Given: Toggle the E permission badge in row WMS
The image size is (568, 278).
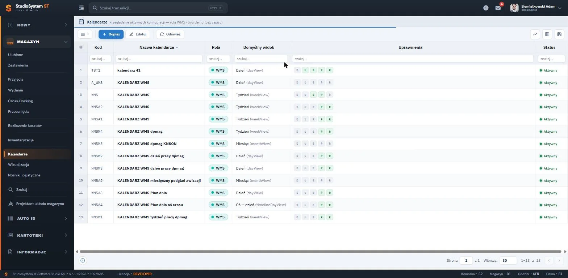Looking at the screenshot, I should tap(313, 95).
